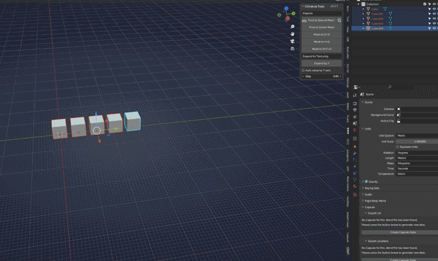Collapse the CGVakula Tools panel

point(302,6)
